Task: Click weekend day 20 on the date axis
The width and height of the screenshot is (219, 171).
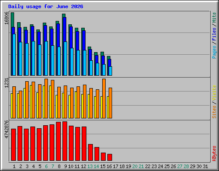Action: 135,166
